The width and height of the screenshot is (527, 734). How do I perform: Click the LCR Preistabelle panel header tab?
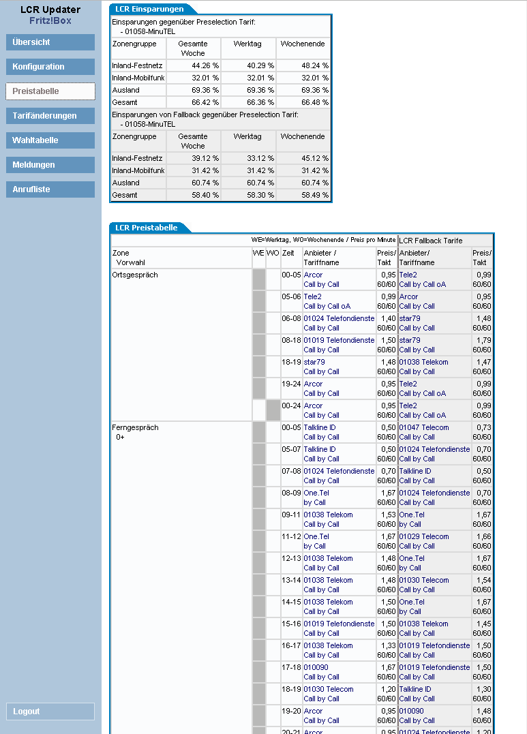pos(147,228)
